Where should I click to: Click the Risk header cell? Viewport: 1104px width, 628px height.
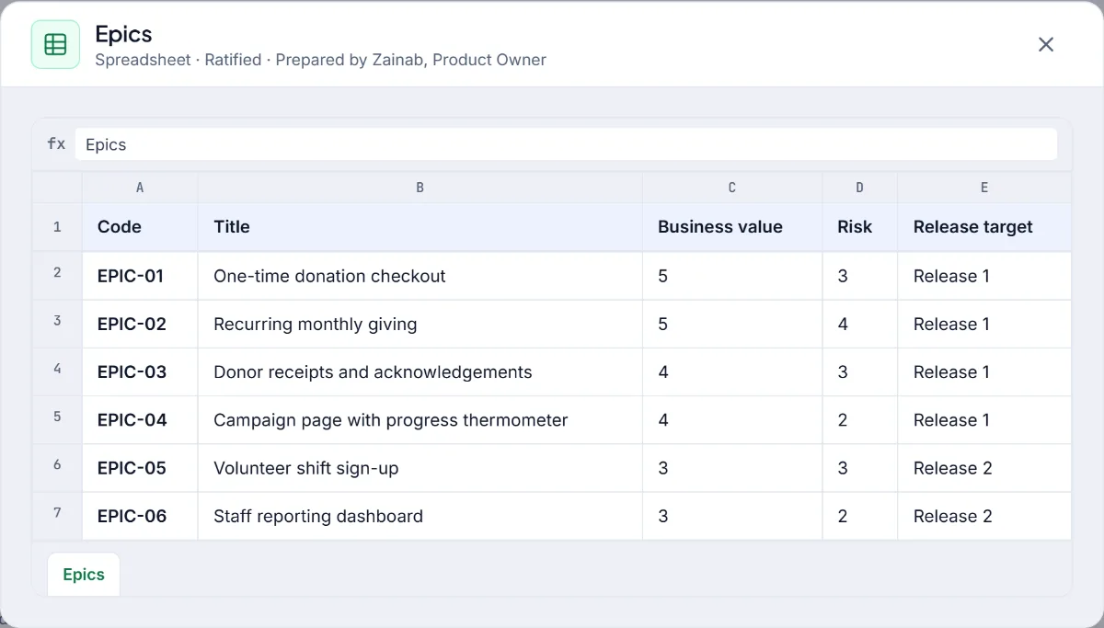click(x=860, y=227)
